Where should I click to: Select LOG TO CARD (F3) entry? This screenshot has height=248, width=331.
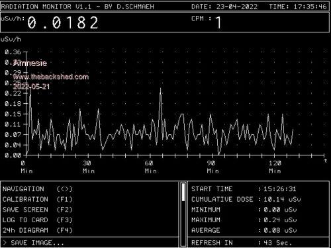click(x=38, y=220)
